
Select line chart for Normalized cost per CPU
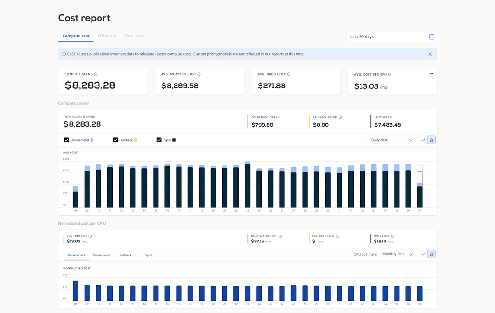(x=424, y=254)
